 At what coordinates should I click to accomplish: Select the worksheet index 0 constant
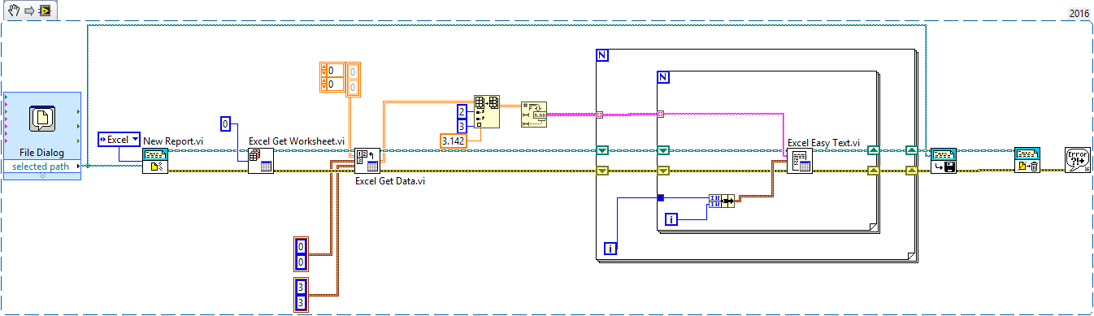[x=227, y=124]
